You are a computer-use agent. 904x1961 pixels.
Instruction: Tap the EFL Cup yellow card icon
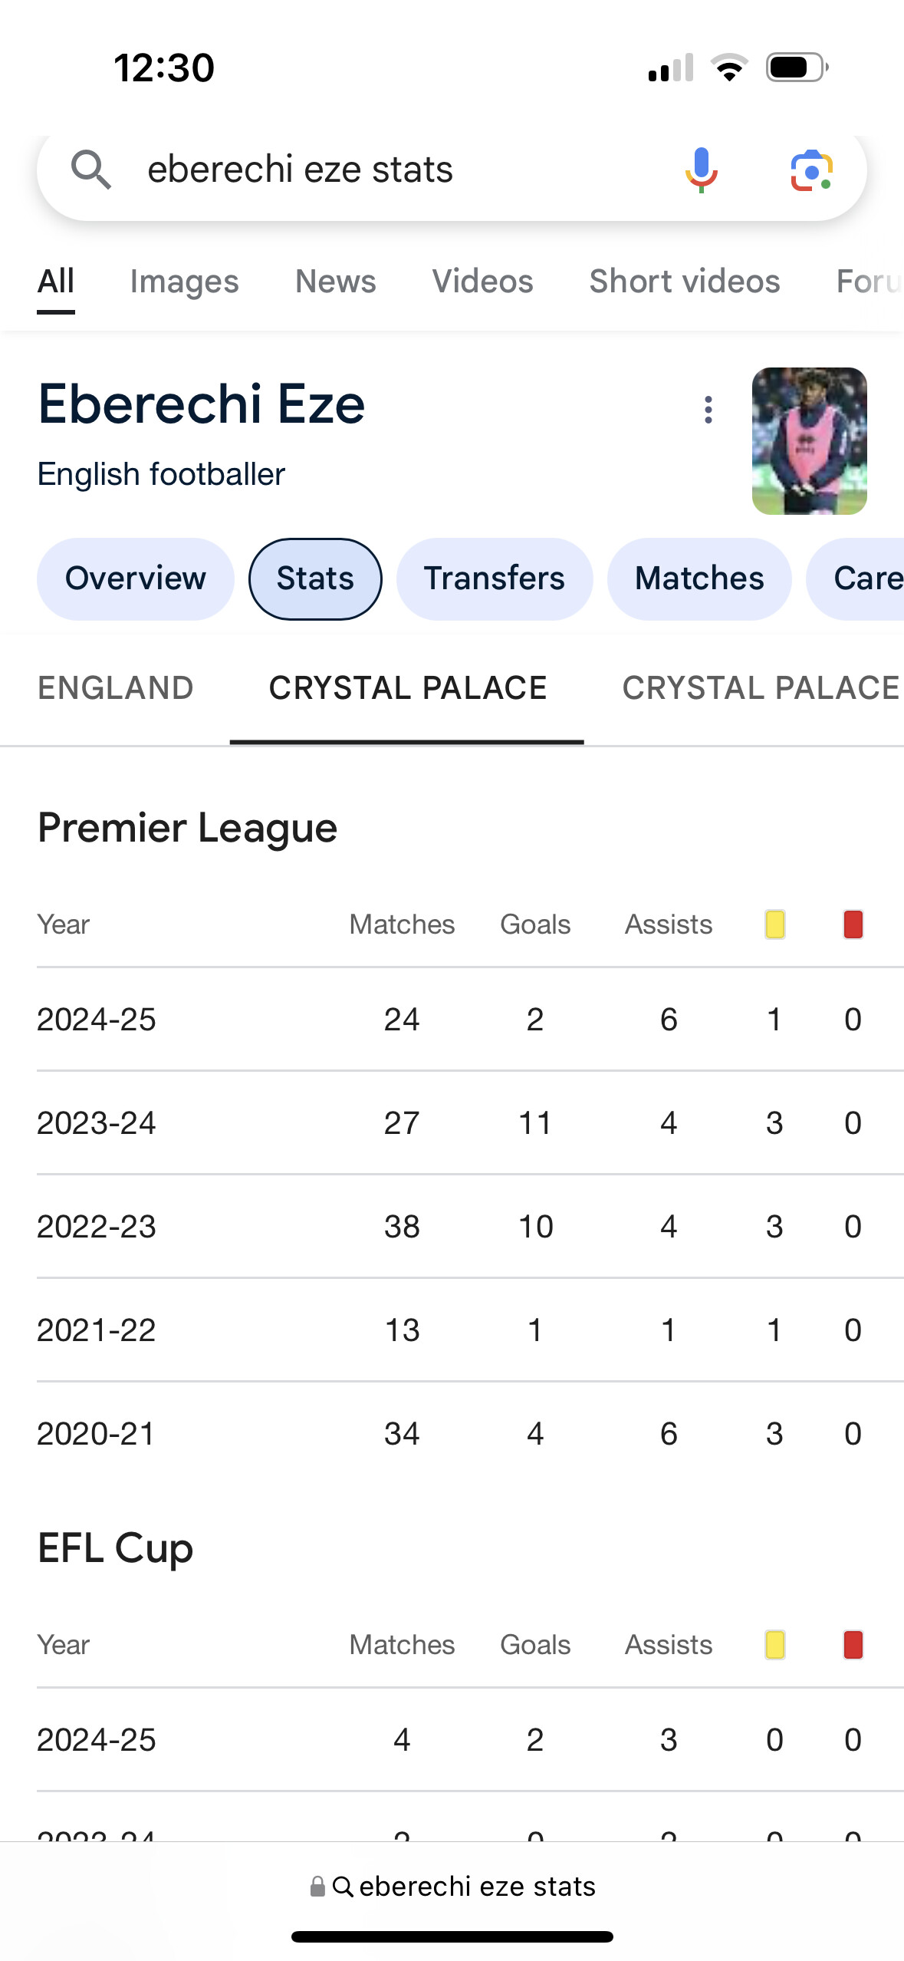click(774, 1645)
